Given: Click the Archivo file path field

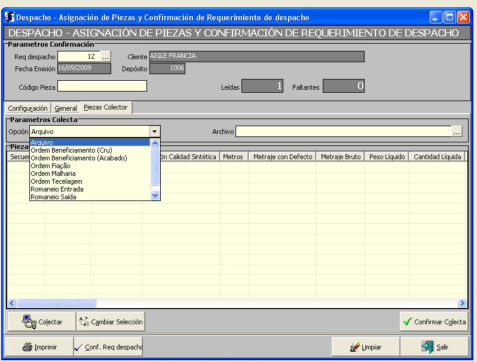Looking at the screenshot, I should tap(343, 132).
